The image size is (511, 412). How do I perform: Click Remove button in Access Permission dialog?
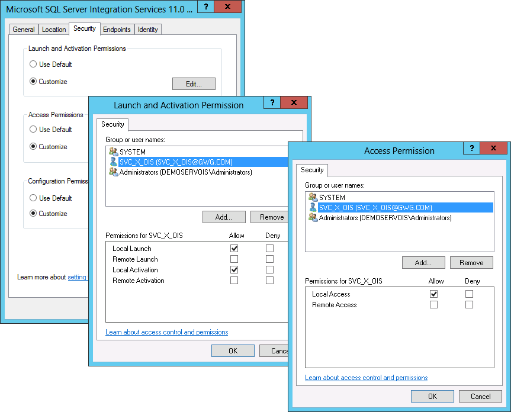pyautogui.click(x=471, y=262)
